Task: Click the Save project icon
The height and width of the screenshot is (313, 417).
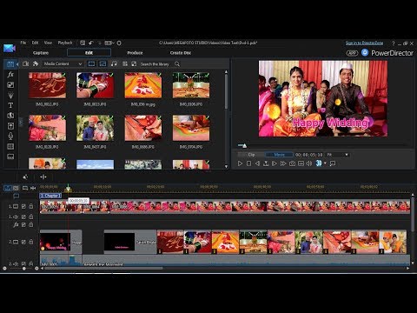Action: (83, 43)
